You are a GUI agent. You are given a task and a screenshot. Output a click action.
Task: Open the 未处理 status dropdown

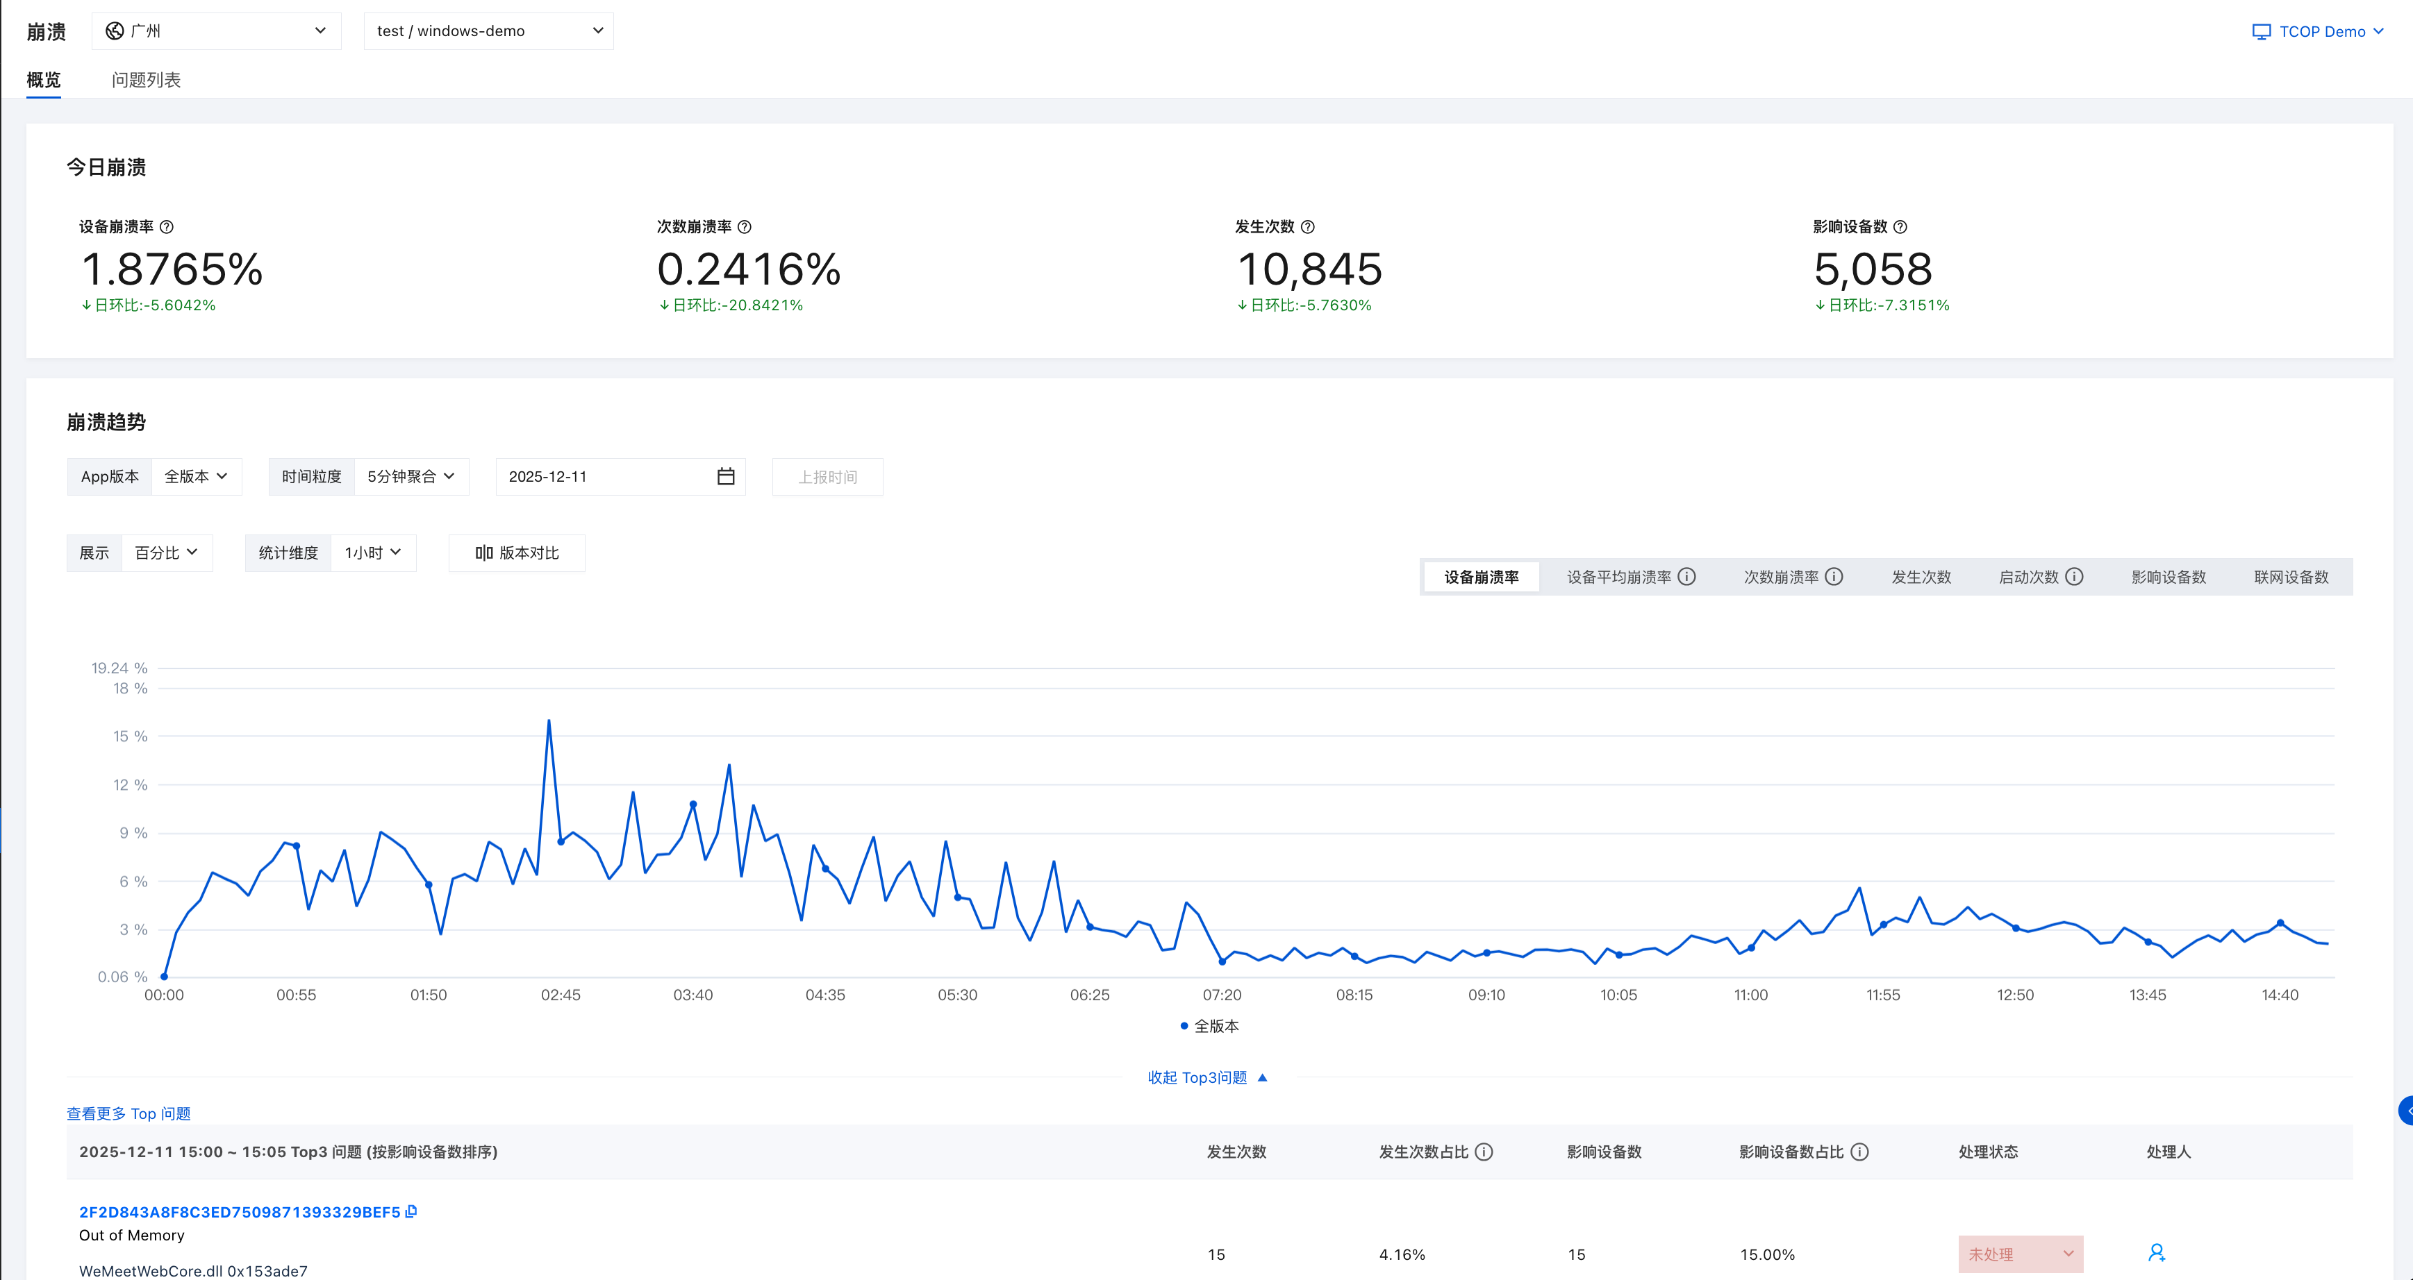point(2020,1254)
